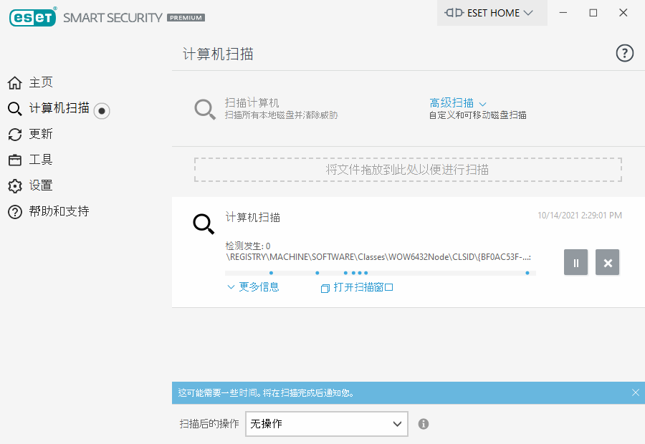Open 帮助和支持 help and support
645x444 pixels.
(59, 211)
